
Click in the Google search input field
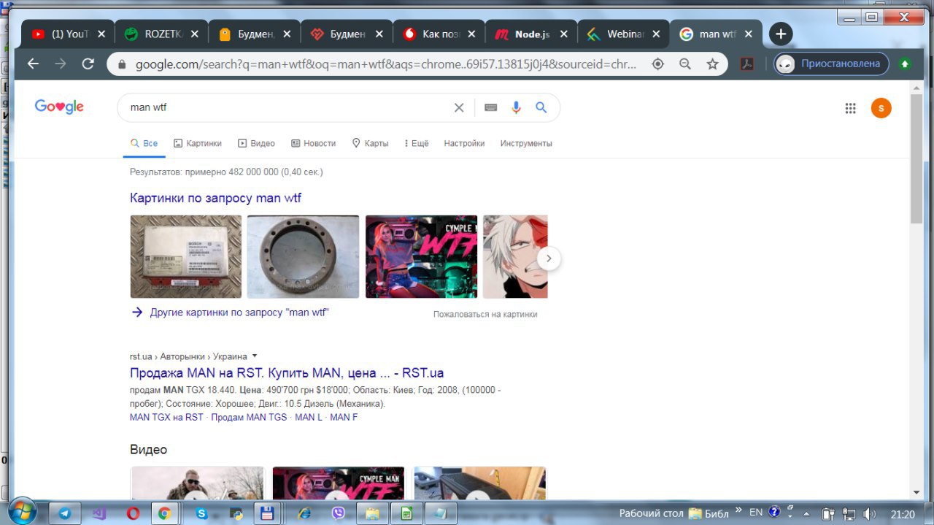coord(288,107)
